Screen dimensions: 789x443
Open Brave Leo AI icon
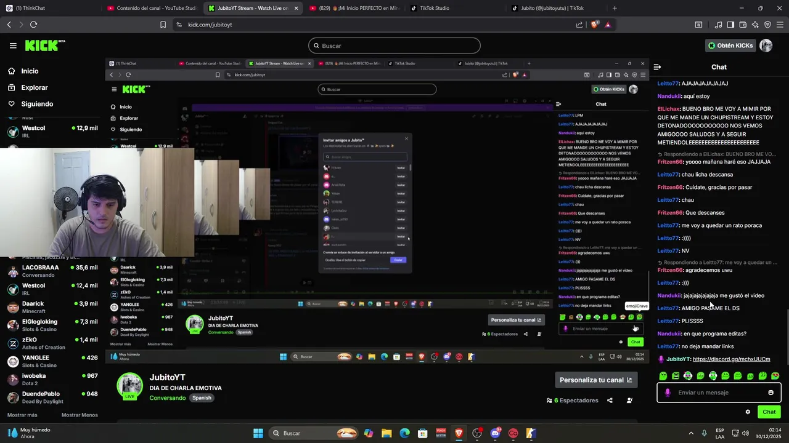click(x=755, y=25)
